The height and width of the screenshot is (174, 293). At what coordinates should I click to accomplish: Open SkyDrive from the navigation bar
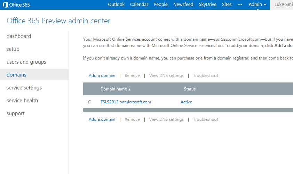pos(207,5)
